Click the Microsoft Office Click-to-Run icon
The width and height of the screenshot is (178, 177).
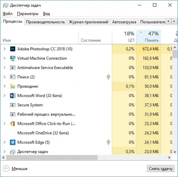tap(12, 124)
